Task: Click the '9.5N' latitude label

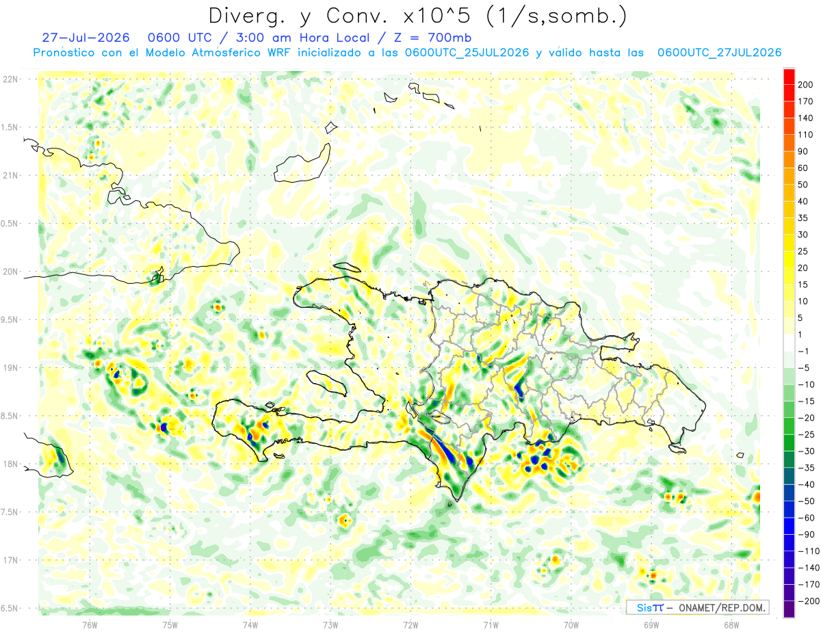Action: 10,319
